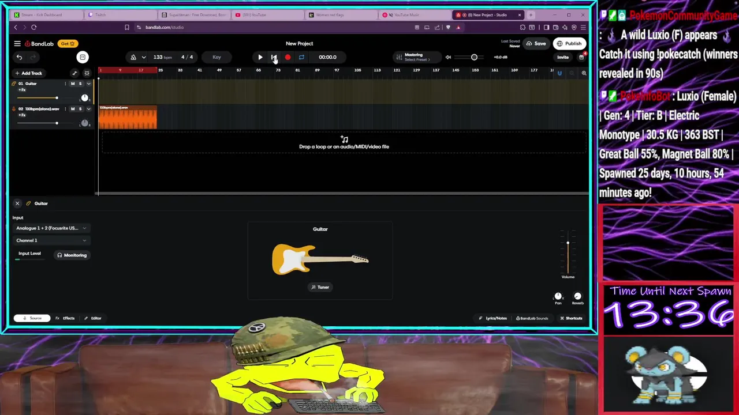This screenshot has height=415, width=739.
Task: Return playhead to the start
Action: pos(274,57)
